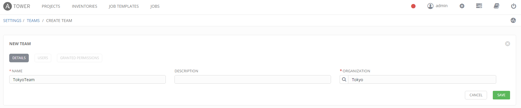Open the settings gear icon
521x108 pixels.
(462, 6)
